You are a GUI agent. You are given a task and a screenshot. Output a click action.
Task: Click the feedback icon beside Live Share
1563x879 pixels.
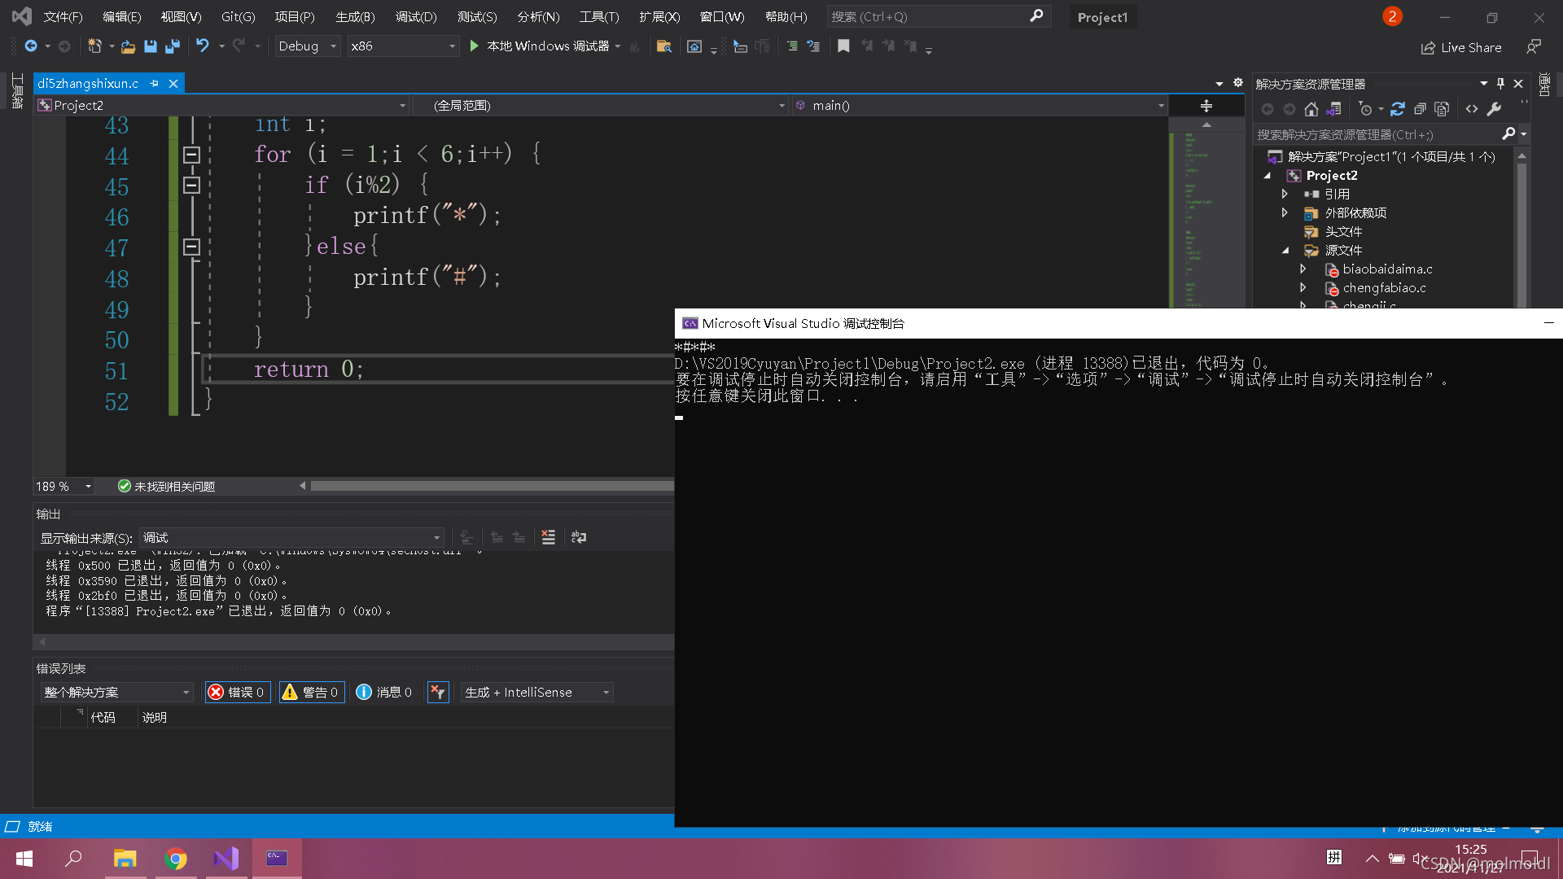click(x=1534, y=47)
